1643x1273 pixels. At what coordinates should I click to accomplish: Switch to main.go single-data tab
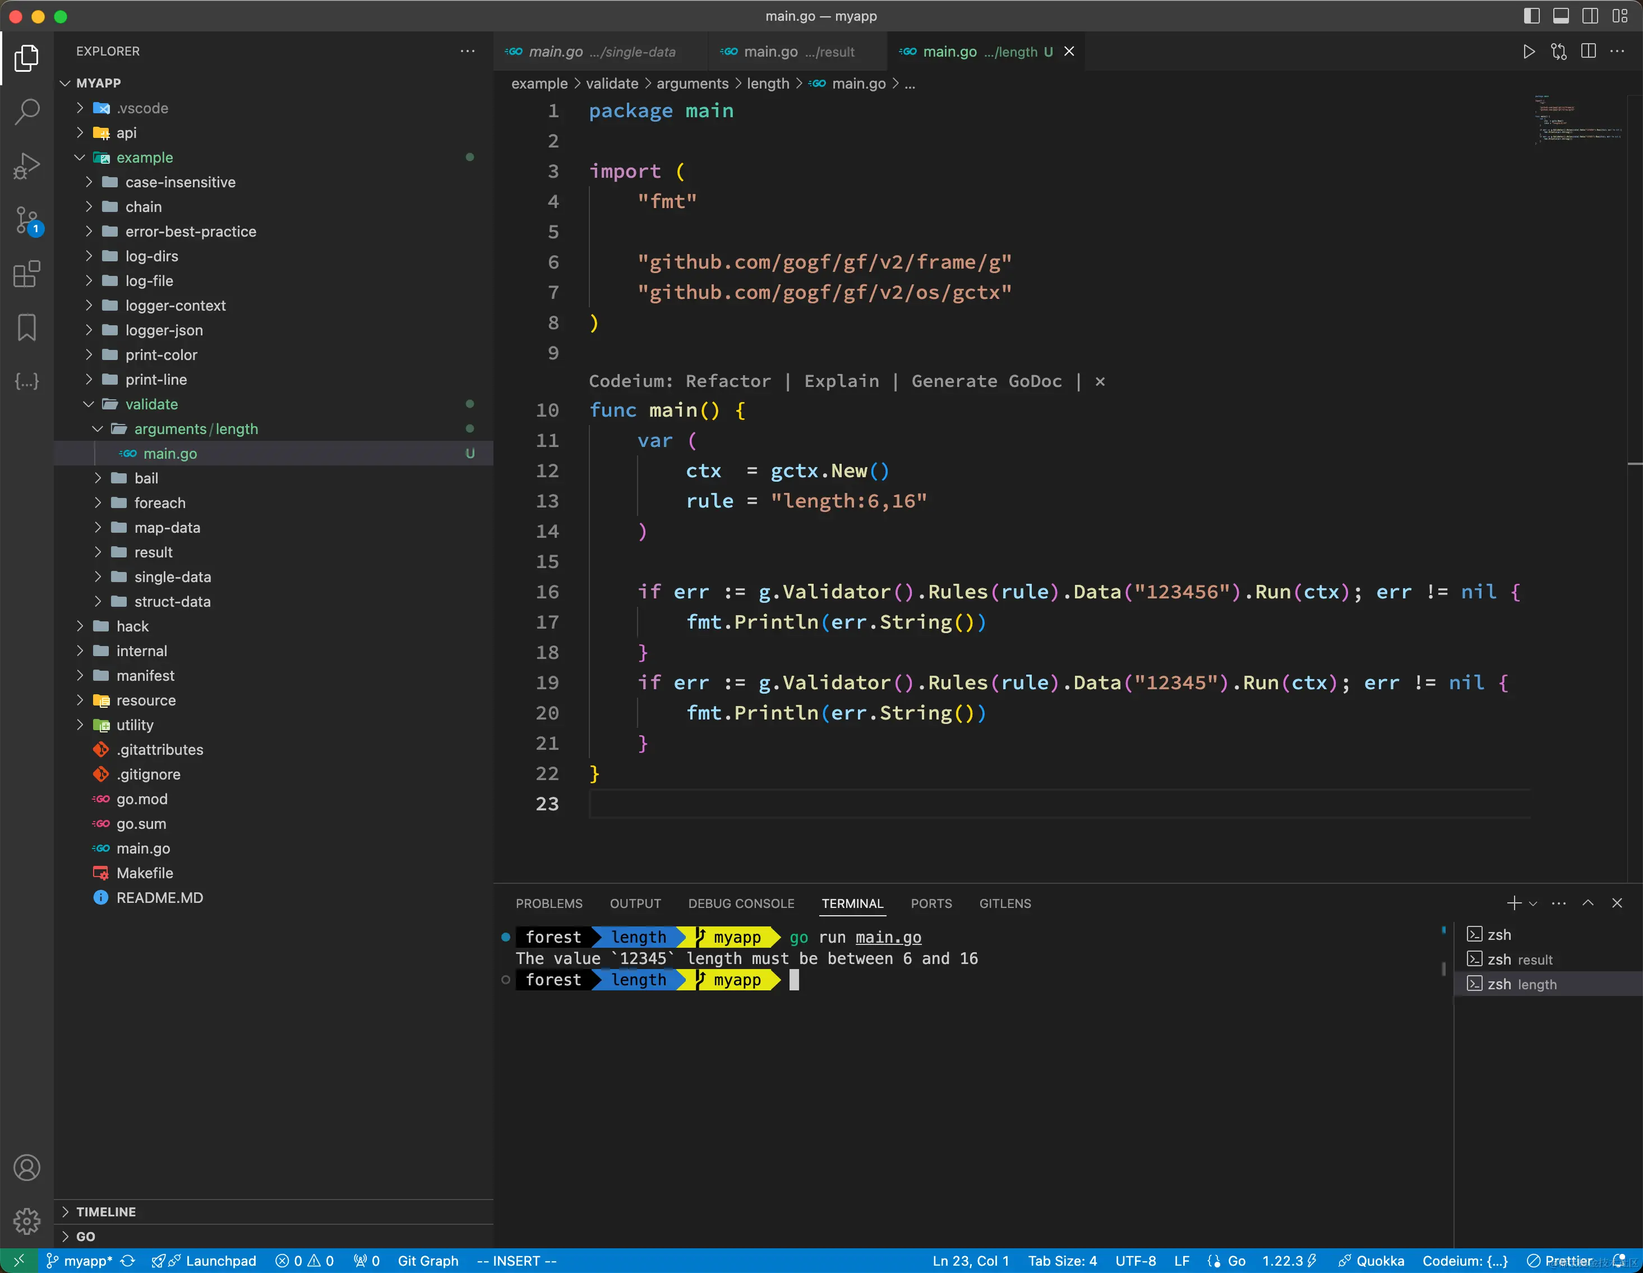tap(601, 51)
